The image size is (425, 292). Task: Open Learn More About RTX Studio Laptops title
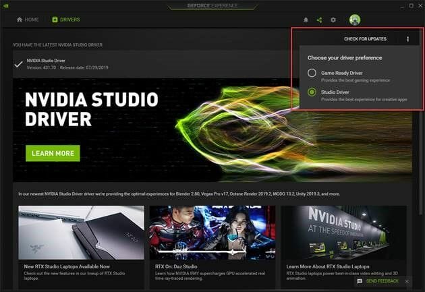pyautogui.click(x=328, y=266)
